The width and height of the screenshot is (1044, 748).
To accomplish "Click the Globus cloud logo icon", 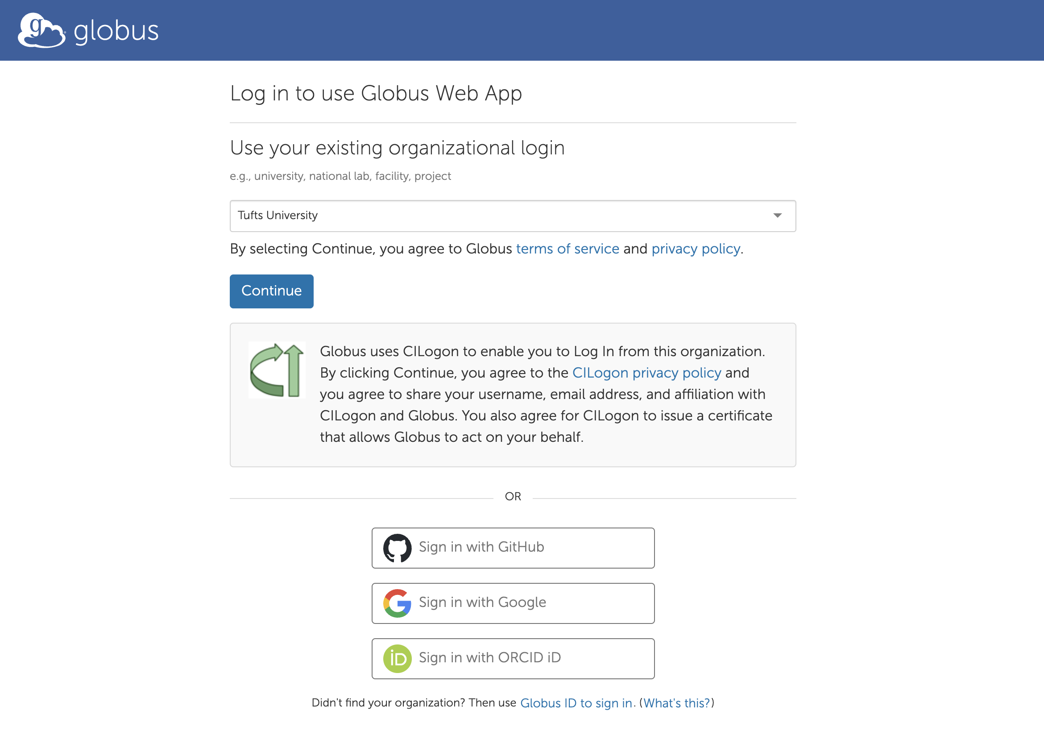I will [41, 30].
